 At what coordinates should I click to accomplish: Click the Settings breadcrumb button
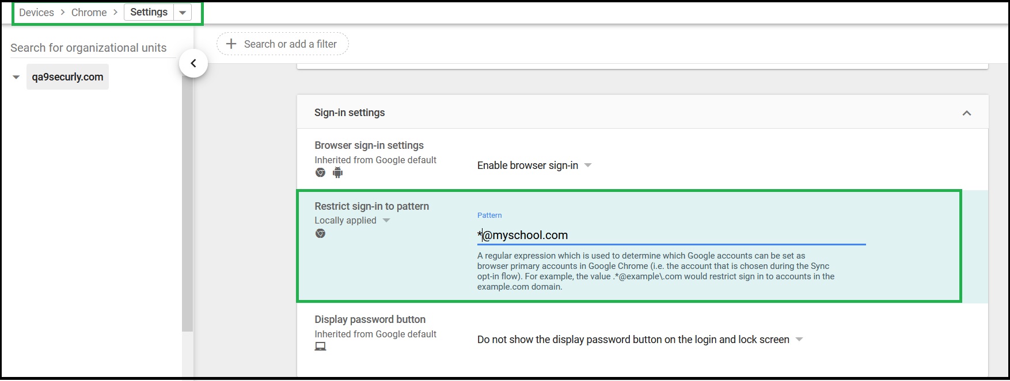(149, 12)
